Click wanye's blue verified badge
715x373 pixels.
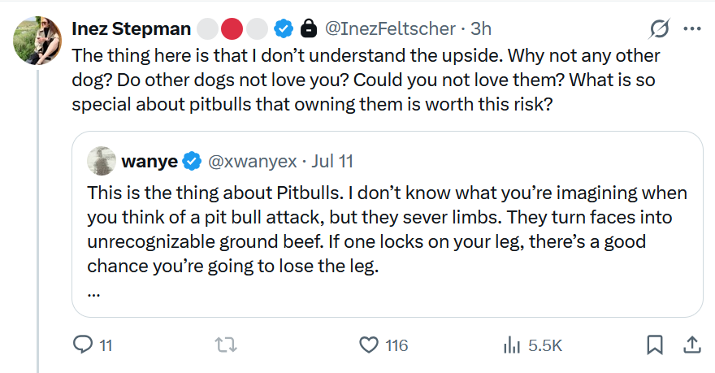click(x=192, y=162)
